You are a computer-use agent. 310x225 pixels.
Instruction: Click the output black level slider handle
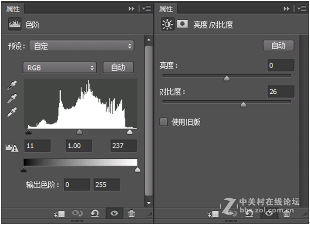[24, 170]
